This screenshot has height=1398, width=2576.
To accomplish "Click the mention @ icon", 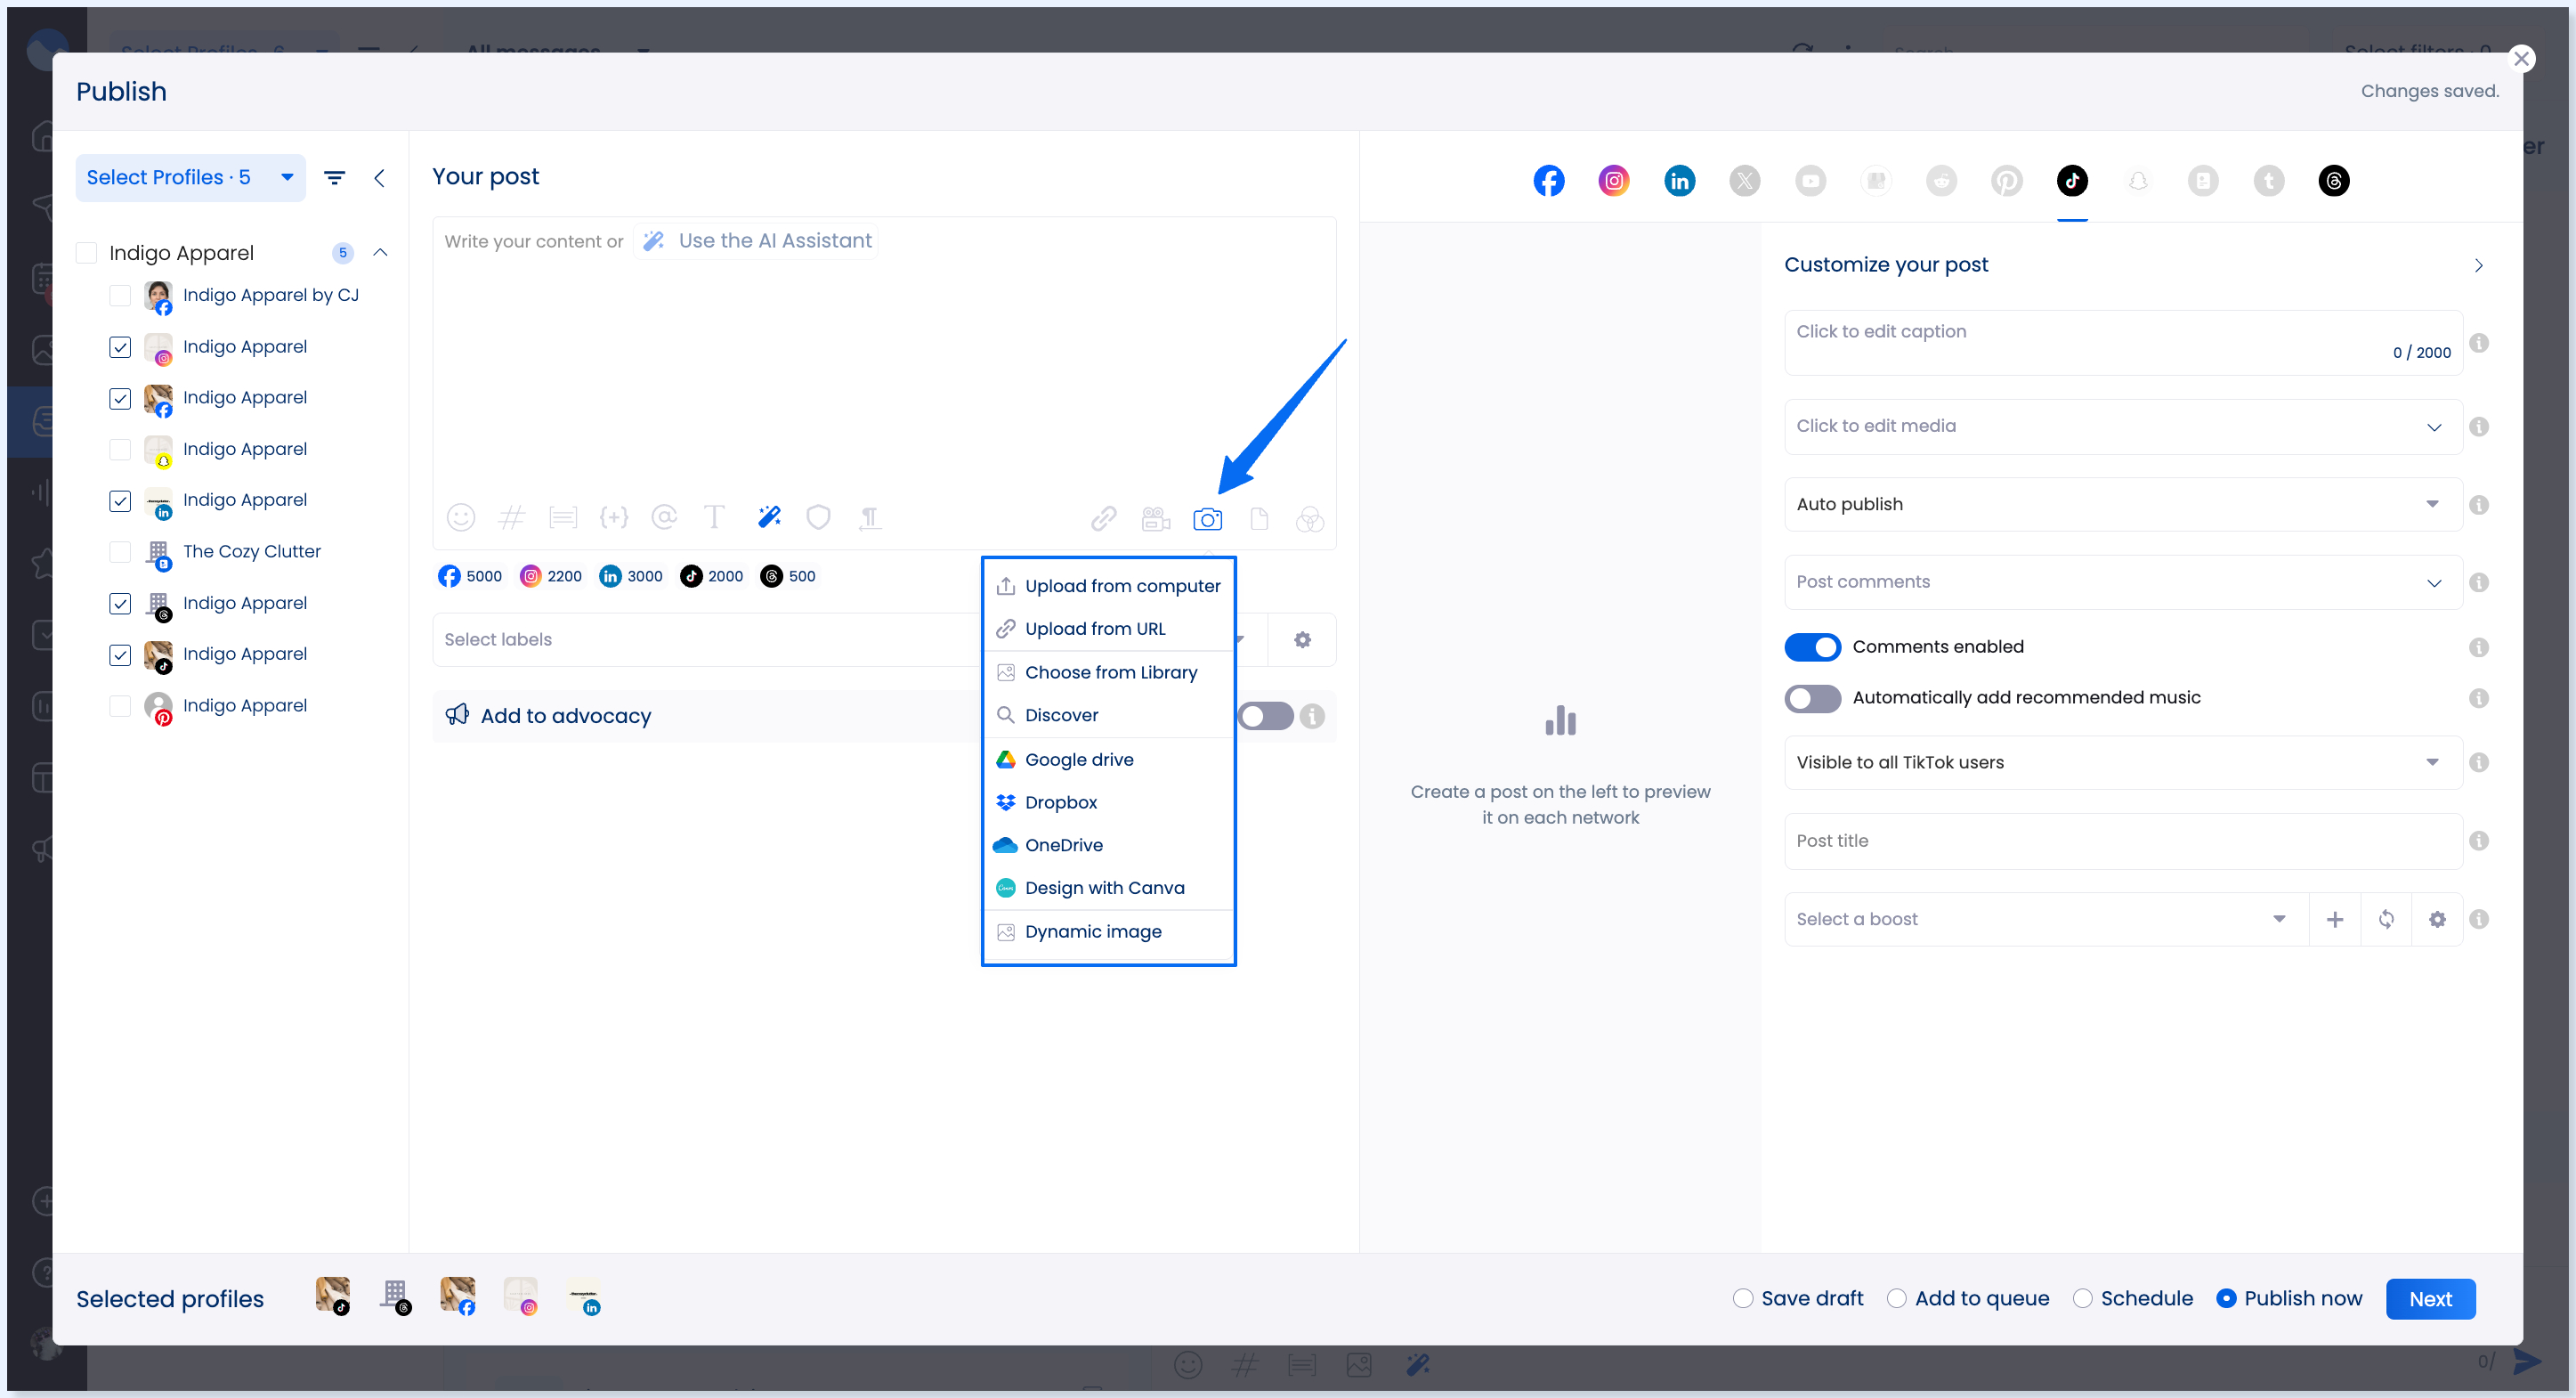I will (x=664, y=517).
